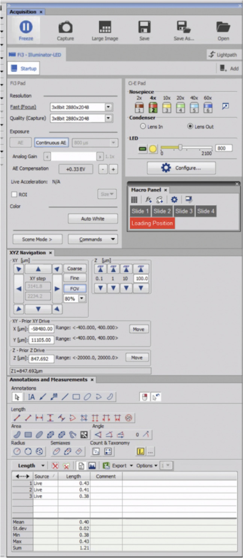Viewport: 243px width, 558px height.
Task: Click the Capture camera icon
Action: 65,27
